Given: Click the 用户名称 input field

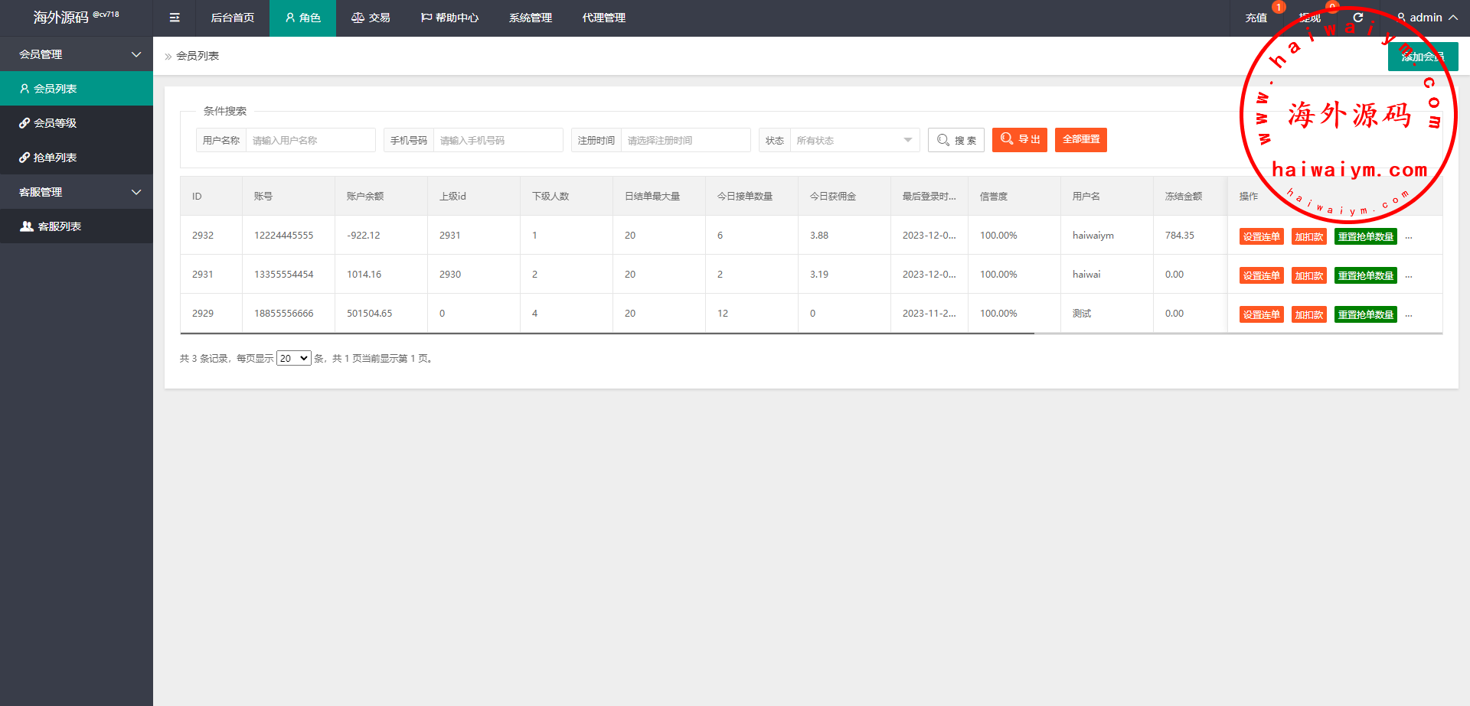Looking at the screenshot, I should click(310, 140).
